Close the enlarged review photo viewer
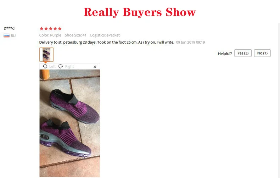 click(x=95, y=67)
